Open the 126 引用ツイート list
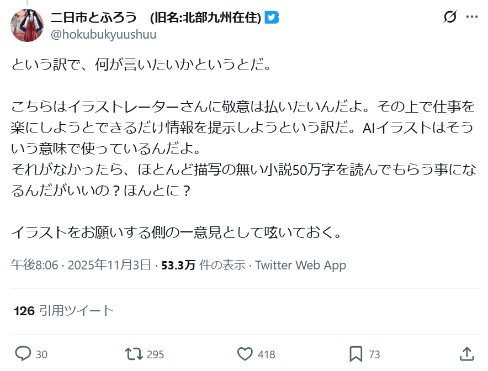This screenshot has width=488, height=371. [63, 311]
